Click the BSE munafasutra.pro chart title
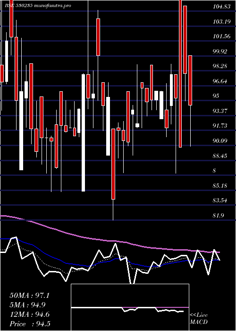This screenshot has height=331, width=236. tap(38, 6)
